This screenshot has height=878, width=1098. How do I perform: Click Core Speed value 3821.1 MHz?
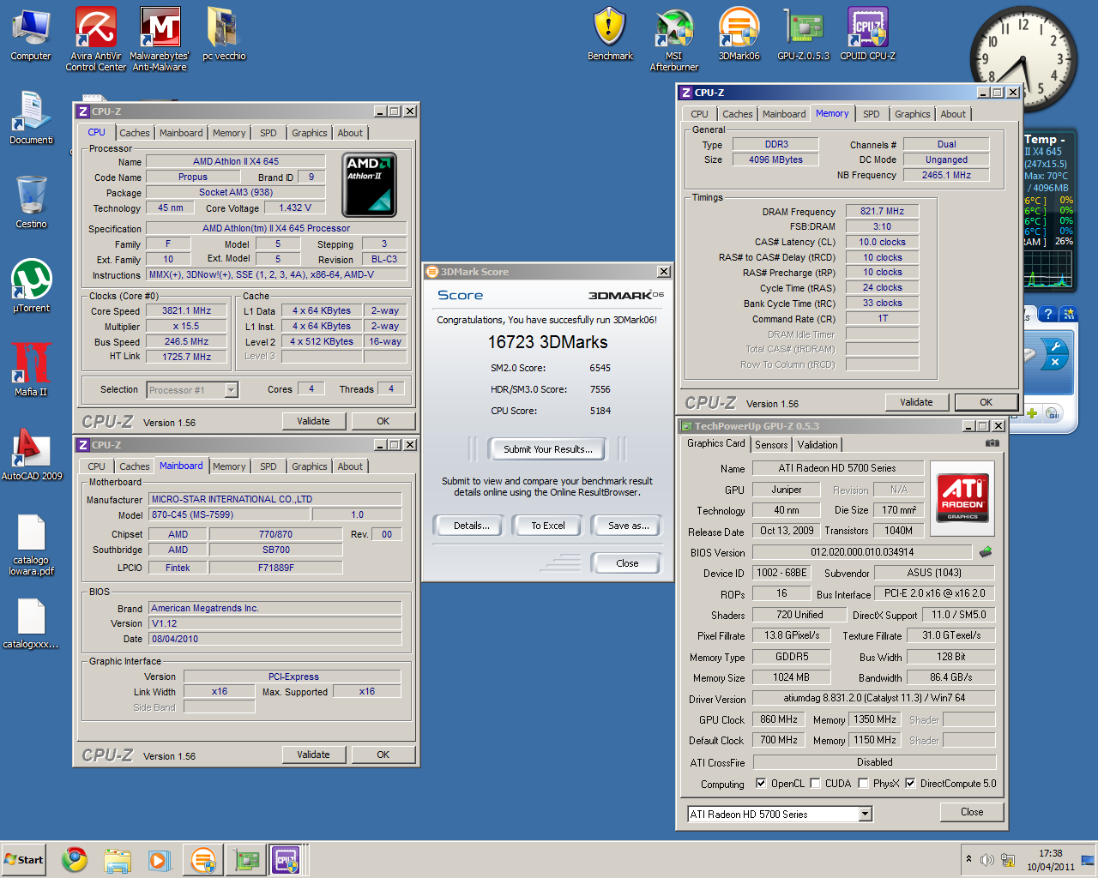pyautogui.click(x=187, y=311)
